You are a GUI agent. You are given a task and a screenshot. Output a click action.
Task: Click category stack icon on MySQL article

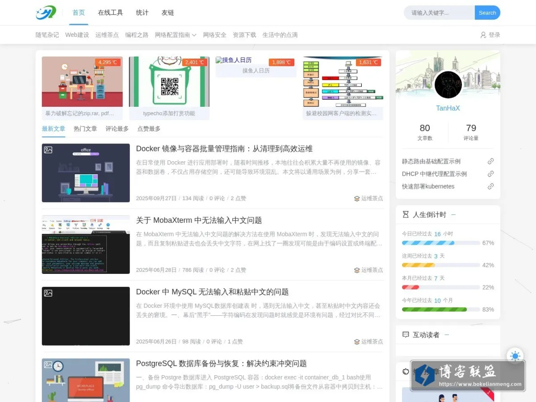pyautogui.click(x=357, y=342)
